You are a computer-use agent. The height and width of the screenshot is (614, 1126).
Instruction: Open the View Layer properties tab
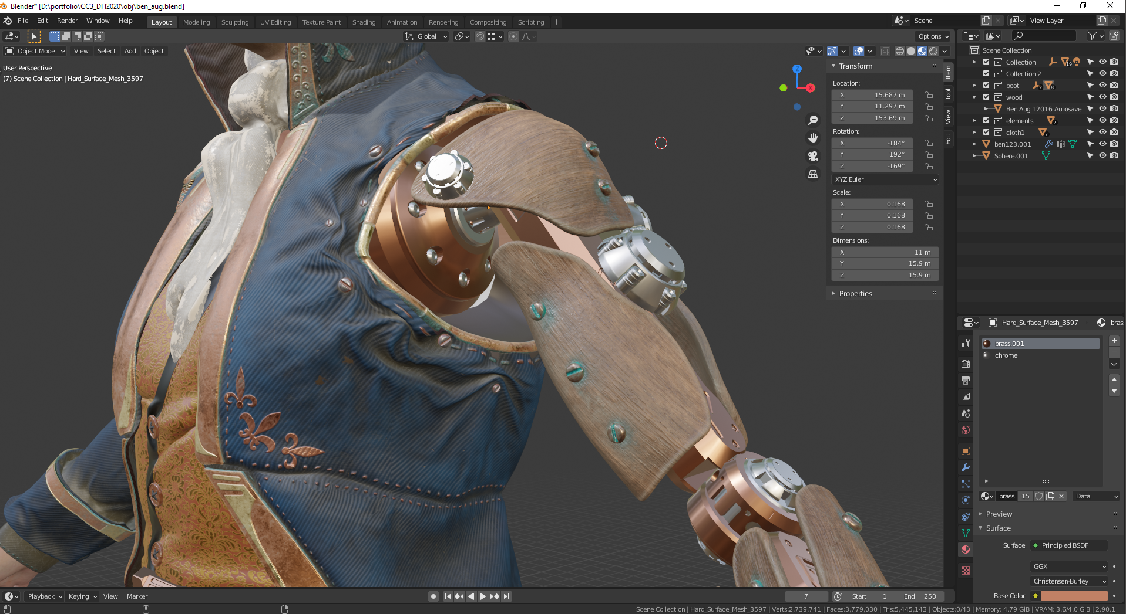point(966,397)
